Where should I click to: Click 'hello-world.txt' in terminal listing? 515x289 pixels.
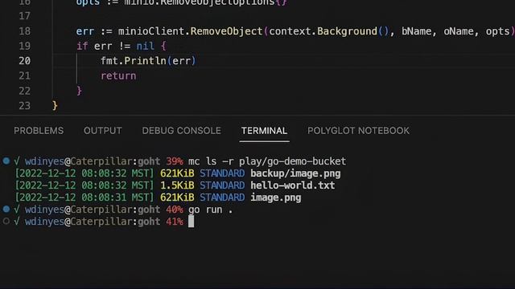(x=293, y=185)
